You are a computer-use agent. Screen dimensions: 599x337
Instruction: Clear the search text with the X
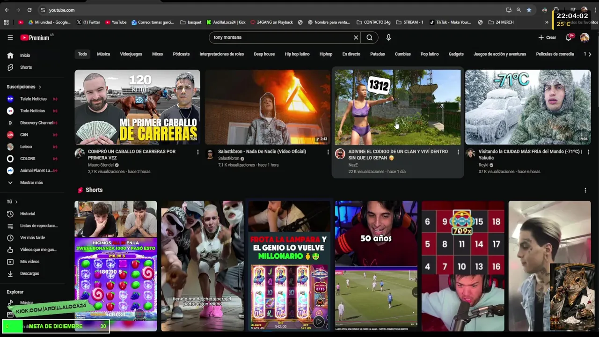pyautogui.click(x=356, y=37)
